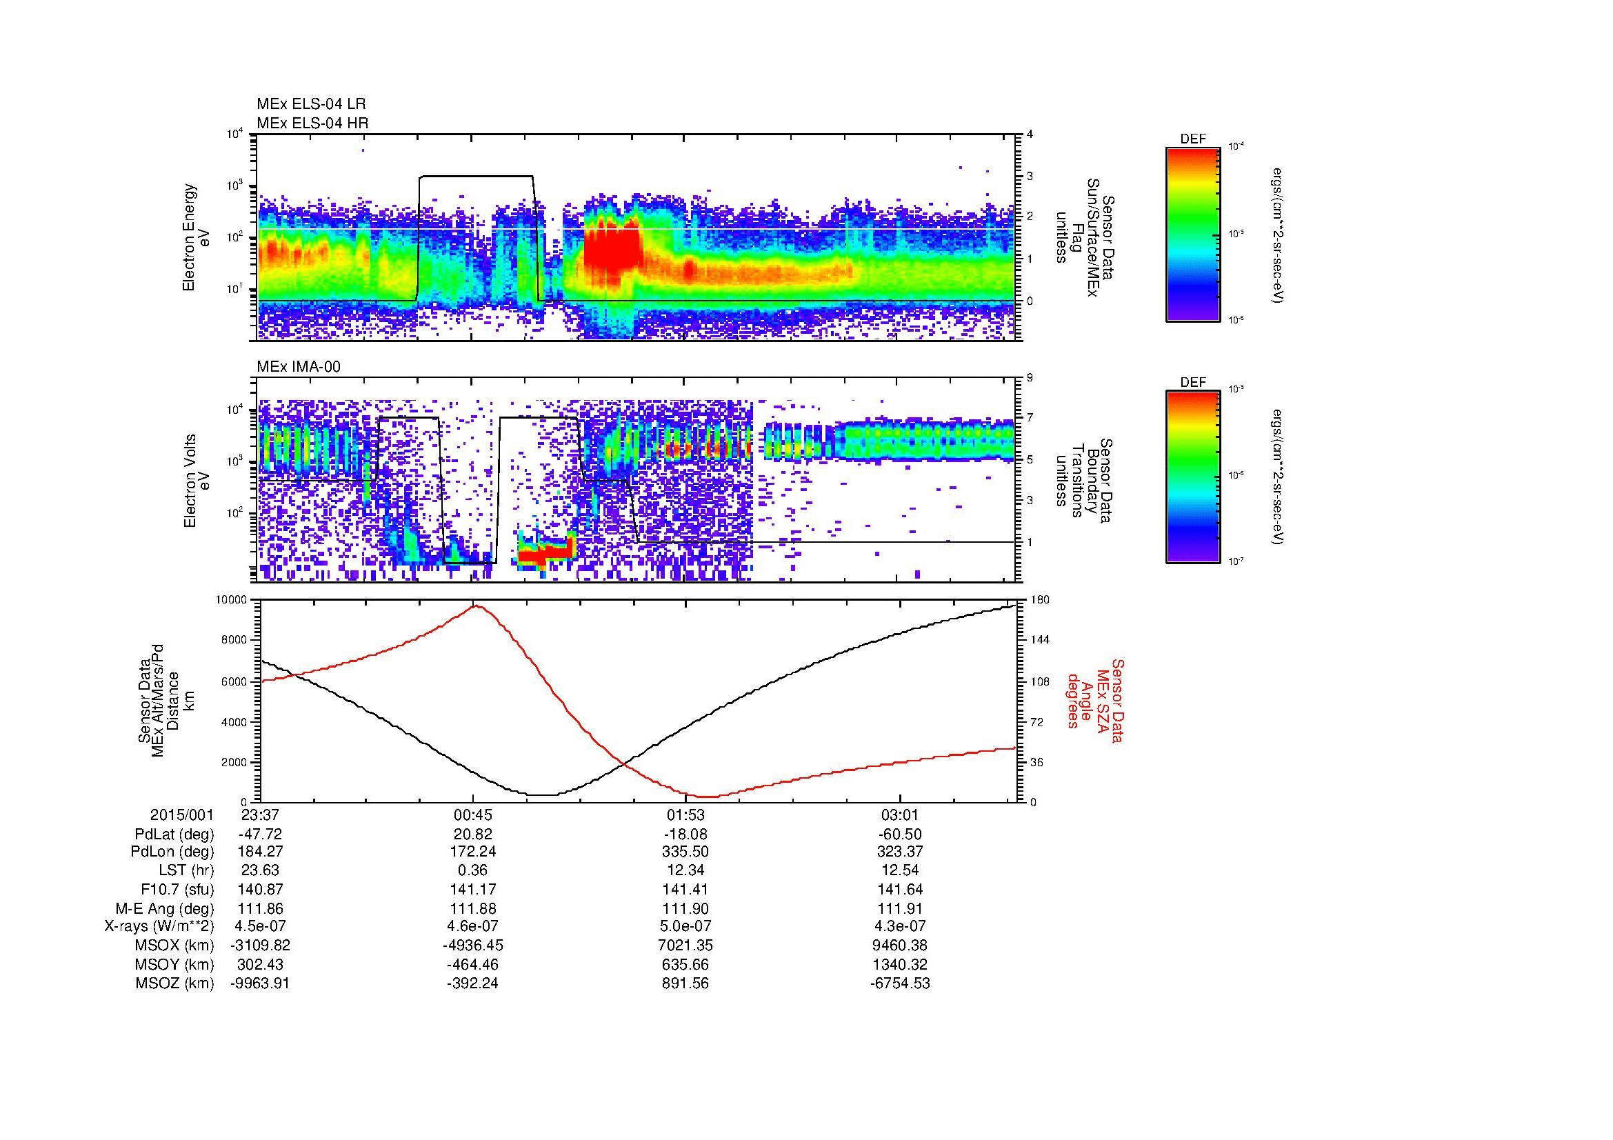Click the PdLon value 184.27

coord(260,852)
